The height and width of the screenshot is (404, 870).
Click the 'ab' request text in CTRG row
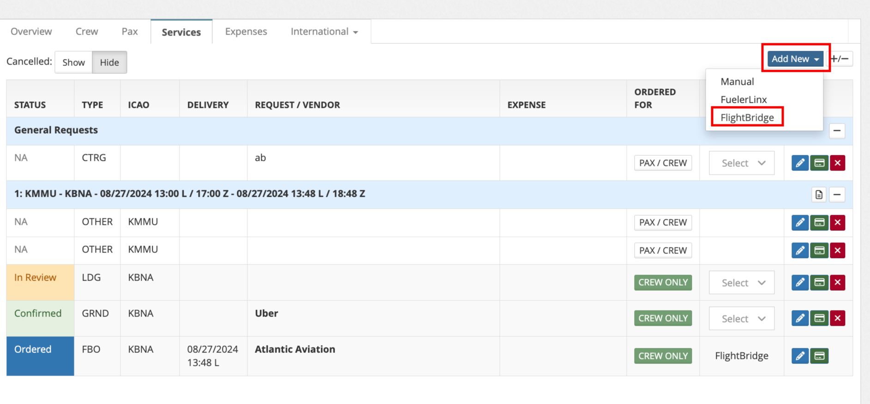(260, 158)
